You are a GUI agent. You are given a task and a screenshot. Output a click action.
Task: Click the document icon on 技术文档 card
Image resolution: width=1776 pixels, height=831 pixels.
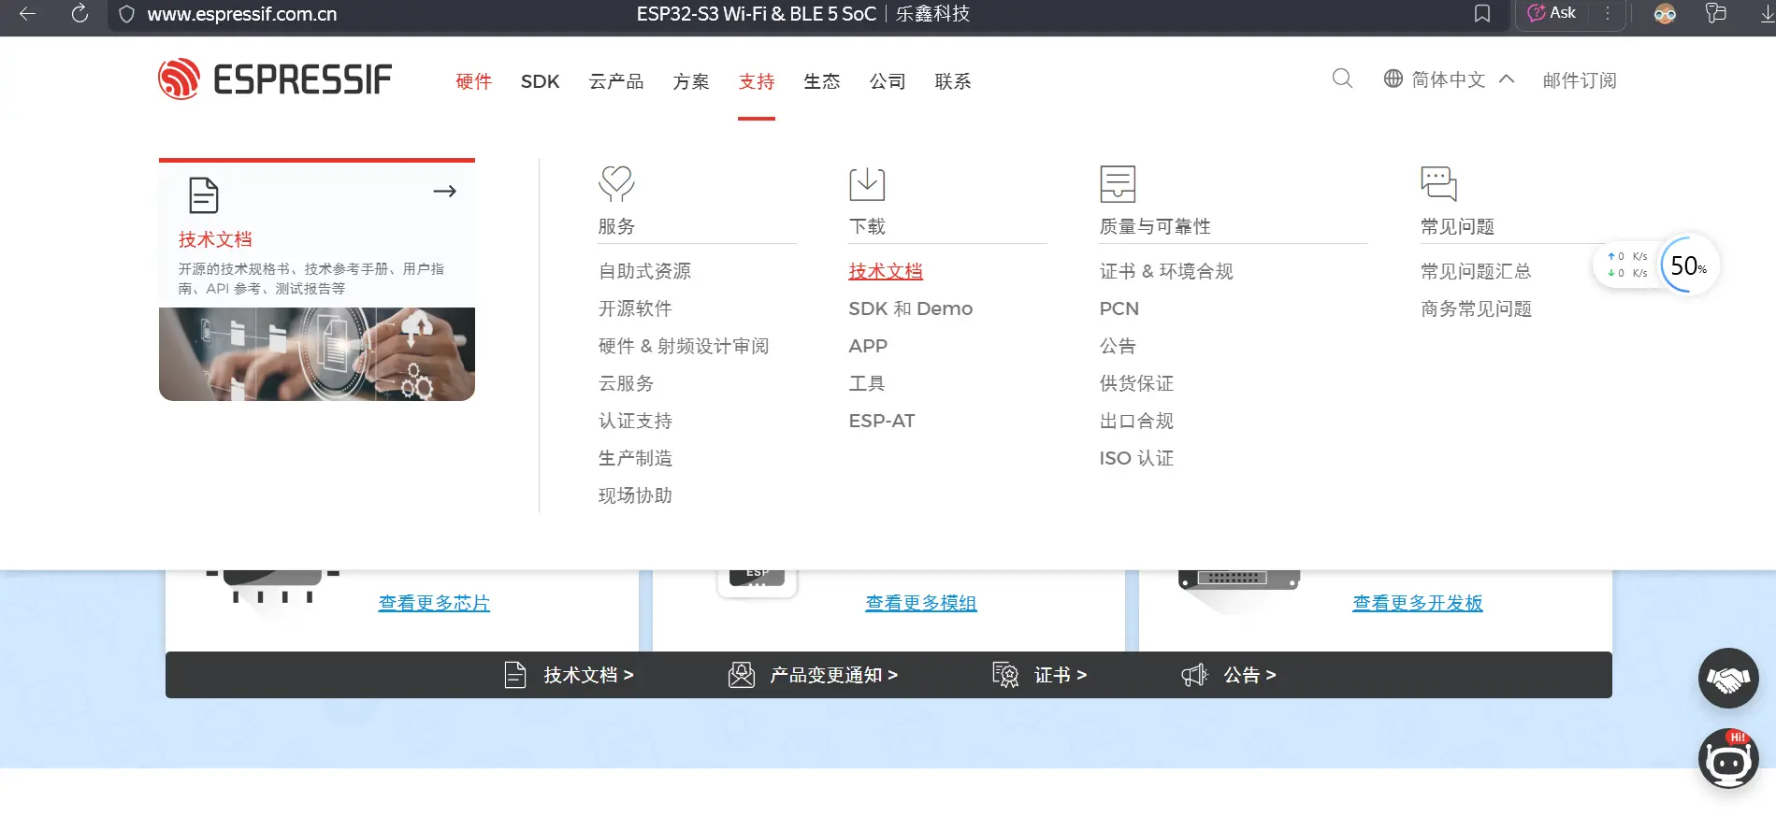pyautogui.click(x=203, y=194)
